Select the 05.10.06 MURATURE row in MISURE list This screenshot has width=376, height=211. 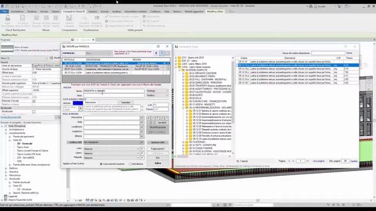click(116, 66)
